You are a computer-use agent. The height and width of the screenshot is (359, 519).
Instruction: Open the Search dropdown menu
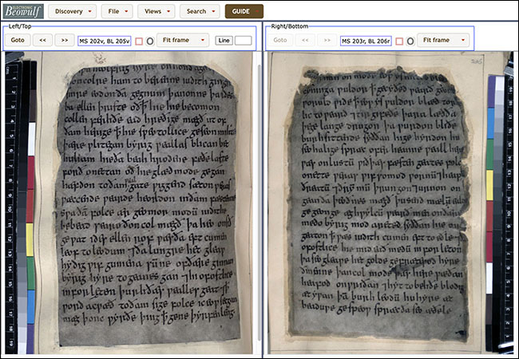click(200, 11)
